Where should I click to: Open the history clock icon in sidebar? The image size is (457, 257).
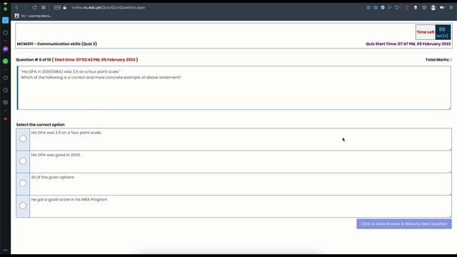[6, 90]
